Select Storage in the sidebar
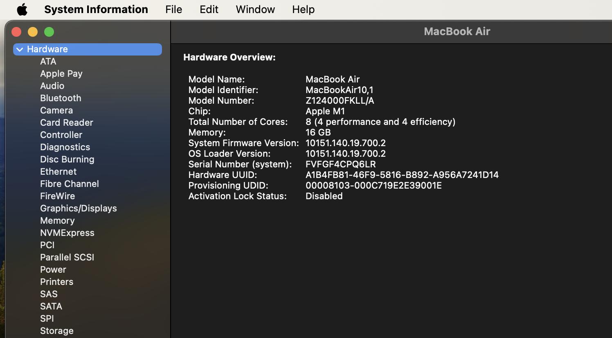The image size is (612, 338). click(57, 331)
